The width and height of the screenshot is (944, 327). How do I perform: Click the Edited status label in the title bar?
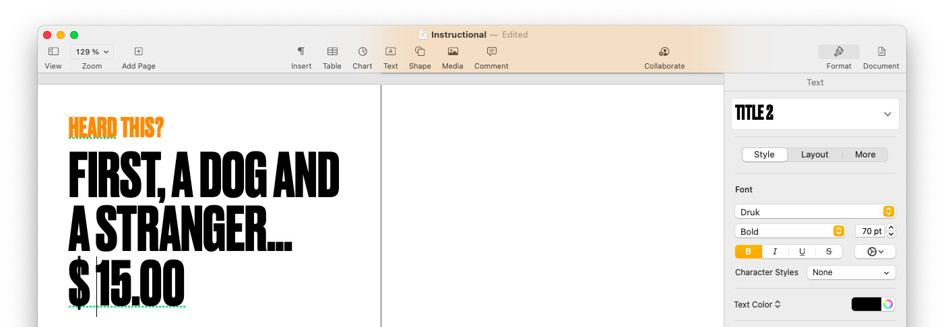(515, 34)
